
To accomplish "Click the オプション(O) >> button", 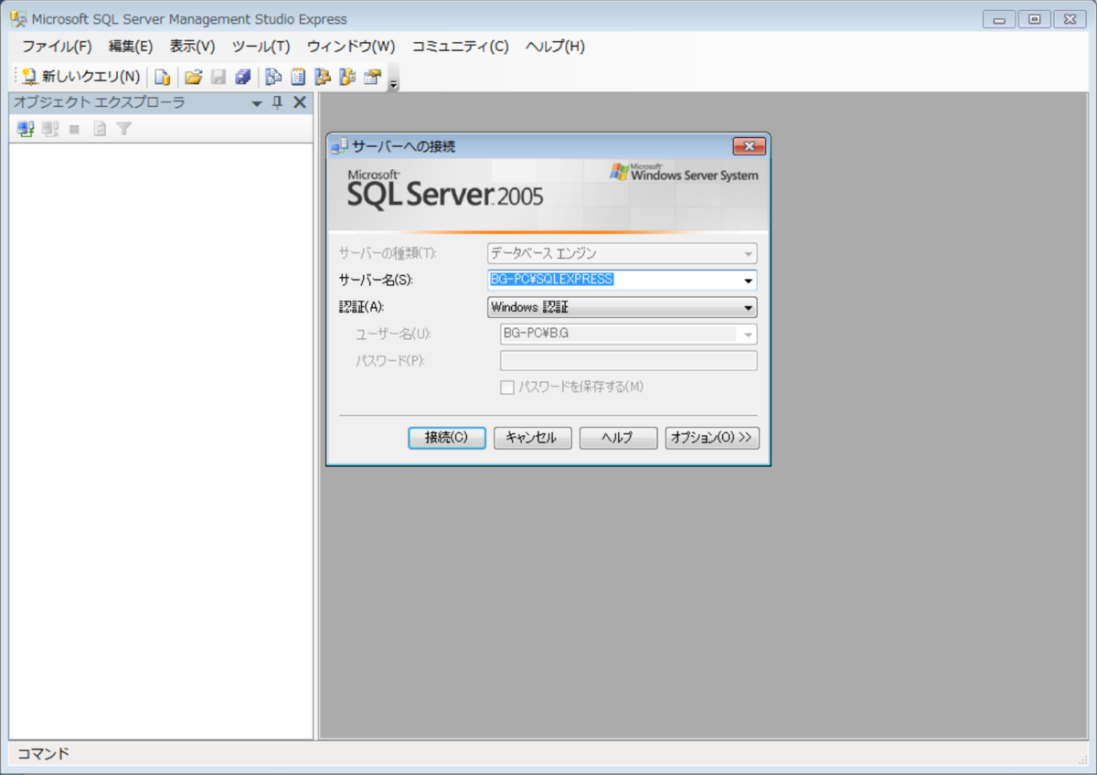I will click(x=712, y=438).
